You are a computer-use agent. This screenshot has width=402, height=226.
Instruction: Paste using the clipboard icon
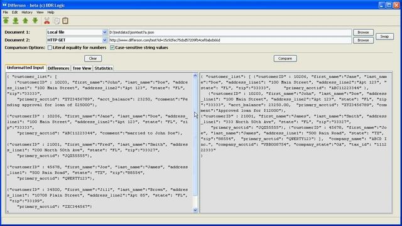click(65, 21)
